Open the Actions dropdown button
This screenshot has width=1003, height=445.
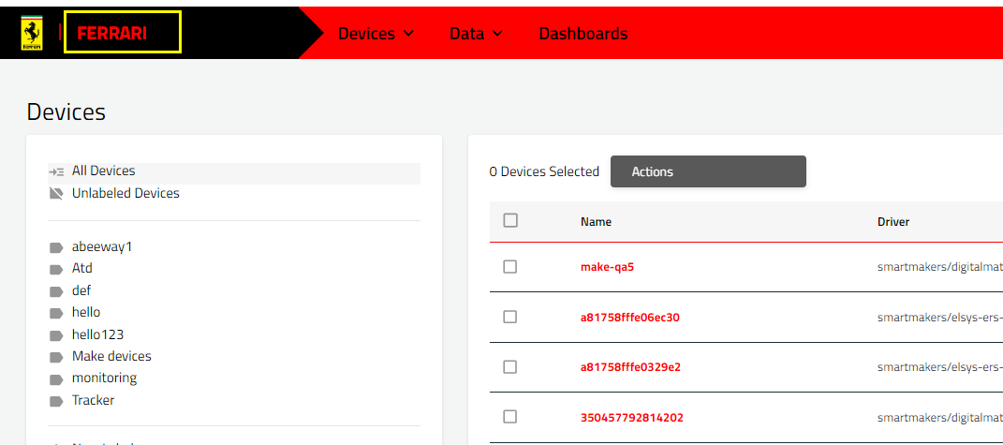click(x=708, y=171)
